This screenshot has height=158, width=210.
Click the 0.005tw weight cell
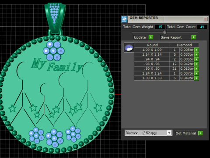coord(187,50)
